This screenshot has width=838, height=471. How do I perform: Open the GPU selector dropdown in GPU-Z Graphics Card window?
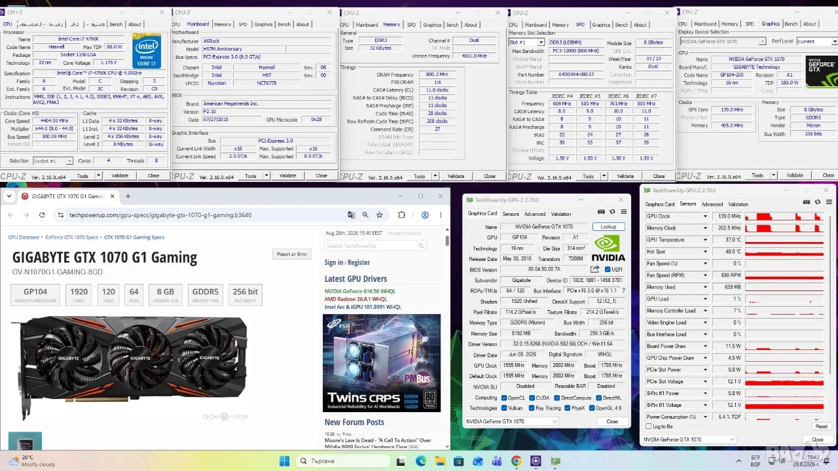(512, 422)
